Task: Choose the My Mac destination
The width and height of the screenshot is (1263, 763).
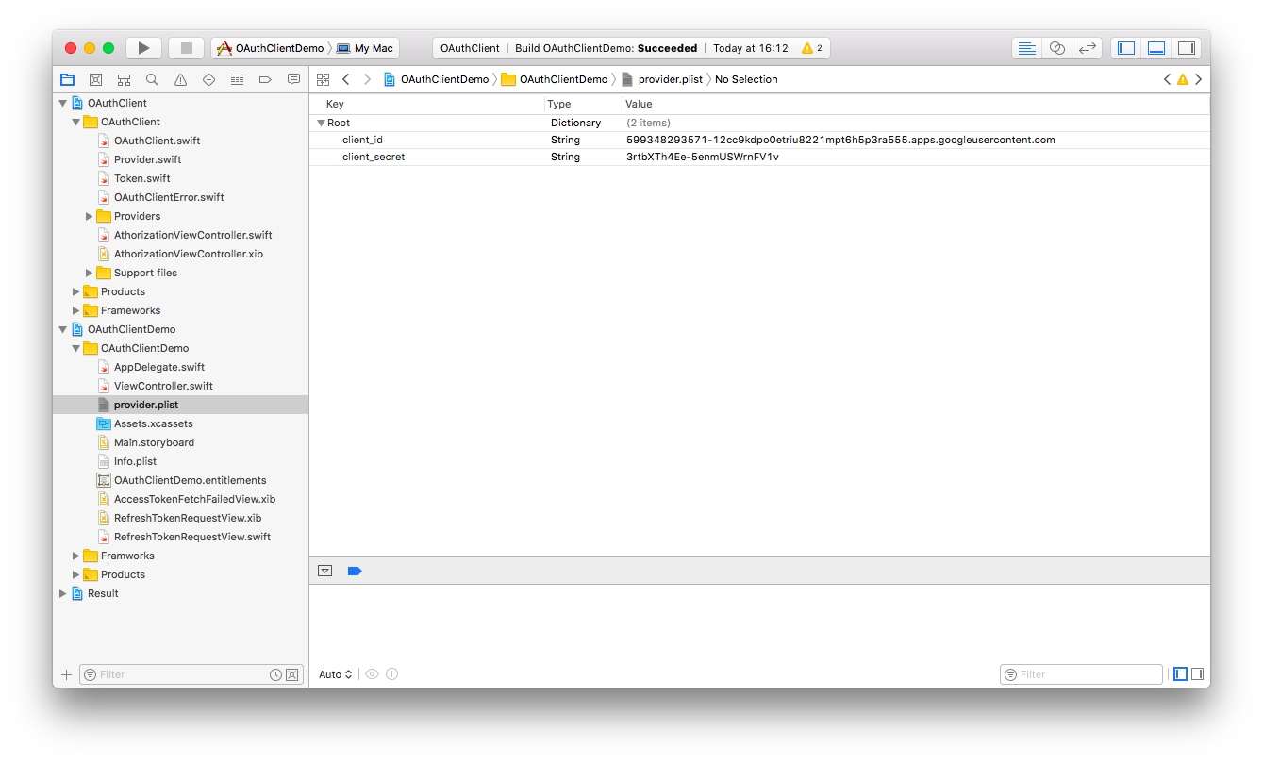Action: coord(366,48)
